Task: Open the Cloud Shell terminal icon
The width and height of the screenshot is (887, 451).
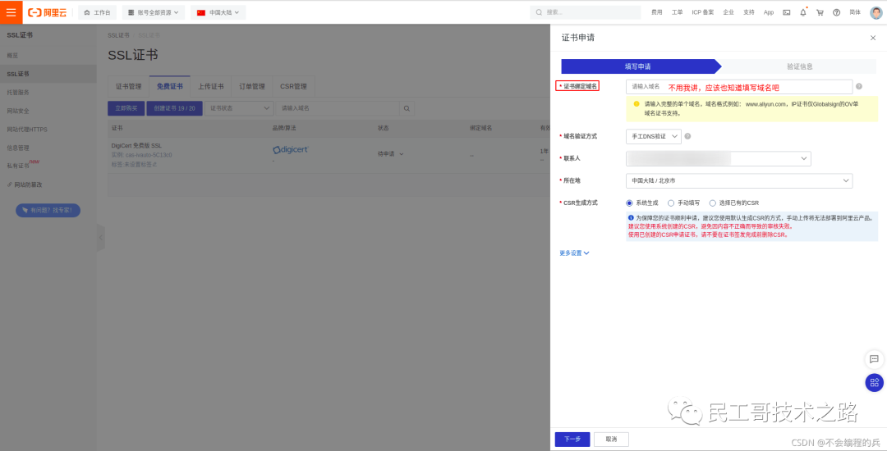Action: tap(786, 12)
